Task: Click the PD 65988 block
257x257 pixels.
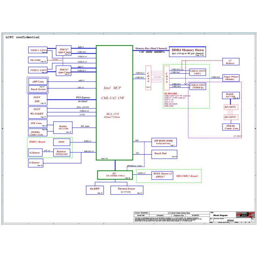Action: pyautogui.click(x=38, y=60)
